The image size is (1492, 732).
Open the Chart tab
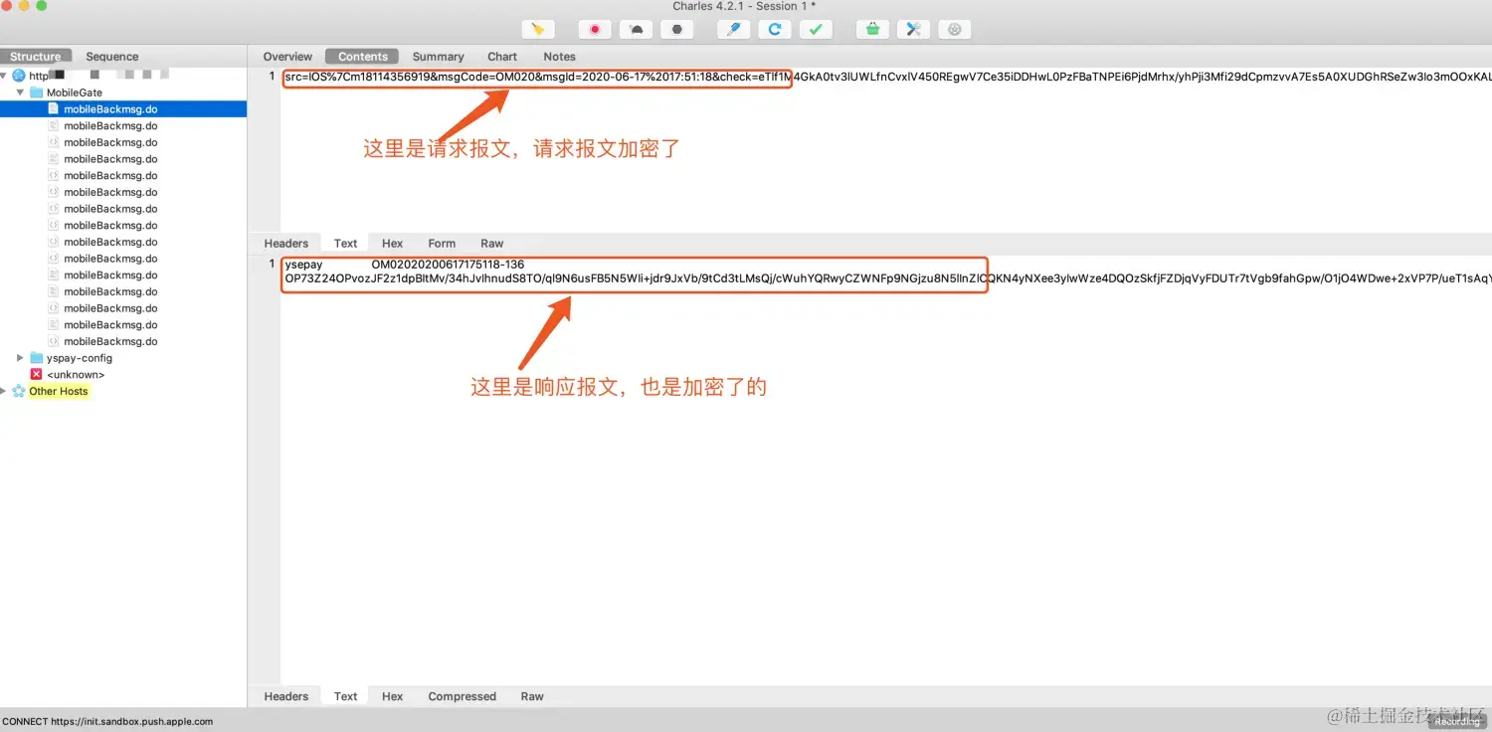point(502,57)
